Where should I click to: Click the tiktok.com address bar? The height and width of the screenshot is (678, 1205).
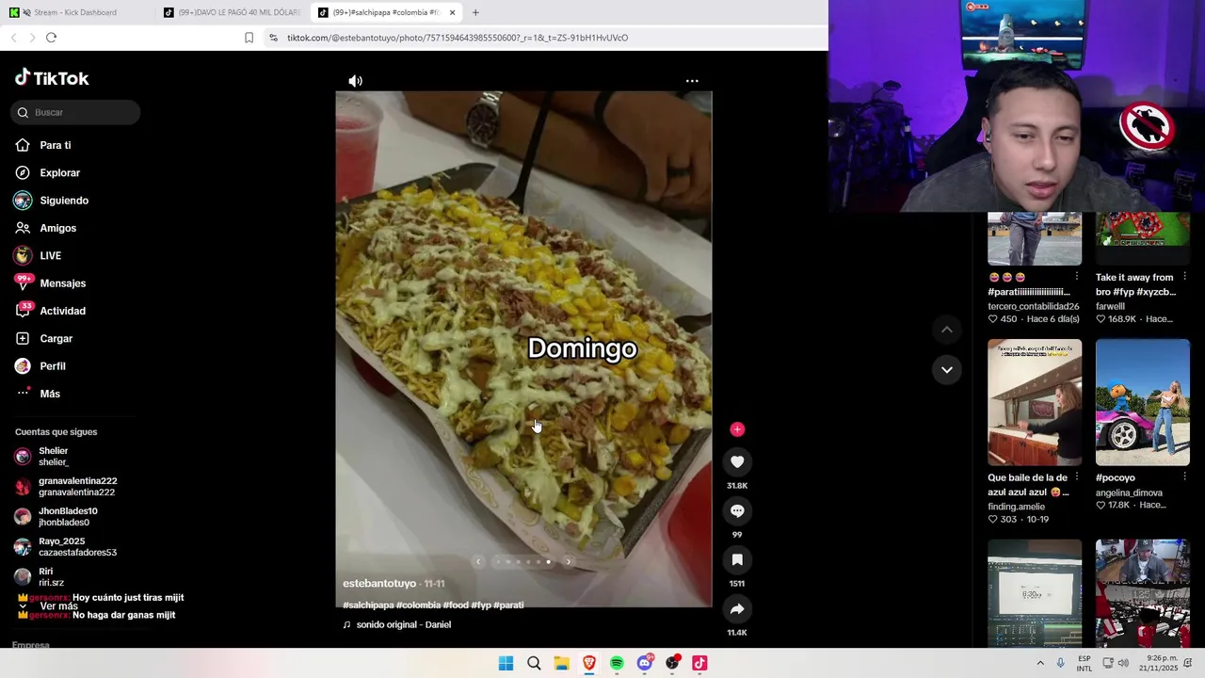coord(458,38)
